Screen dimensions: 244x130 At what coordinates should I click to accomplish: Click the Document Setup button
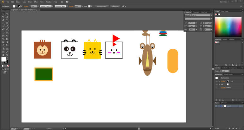[x=101, y=6]
